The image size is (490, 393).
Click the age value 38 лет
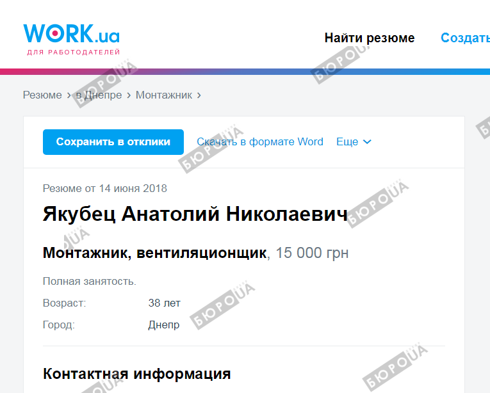click(164, 303)
